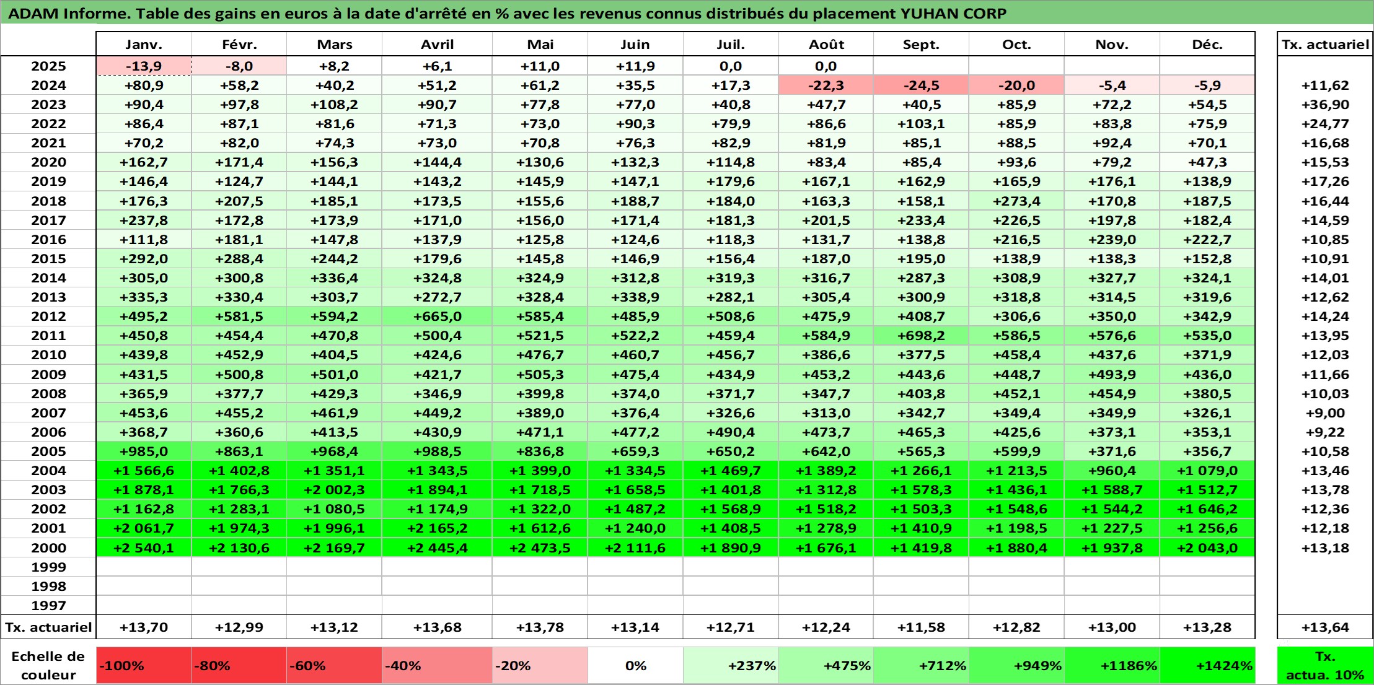Select the +336,4 cell in Mars 2014
Image resolution: width=1374 pixels, height=685 pixels.
(334, 278)
